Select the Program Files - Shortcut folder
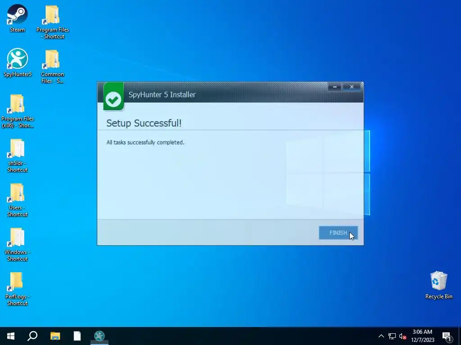 coord(53,22)
